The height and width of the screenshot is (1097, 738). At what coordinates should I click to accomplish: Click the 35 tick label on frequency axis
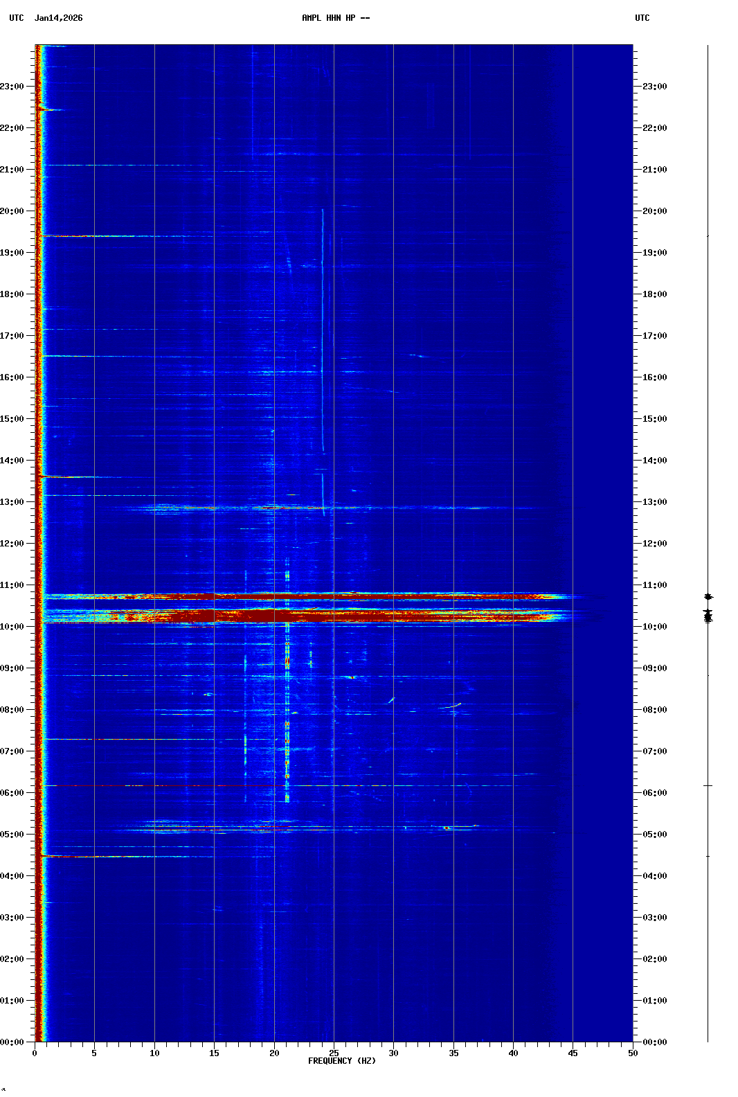coord(453,1053)
